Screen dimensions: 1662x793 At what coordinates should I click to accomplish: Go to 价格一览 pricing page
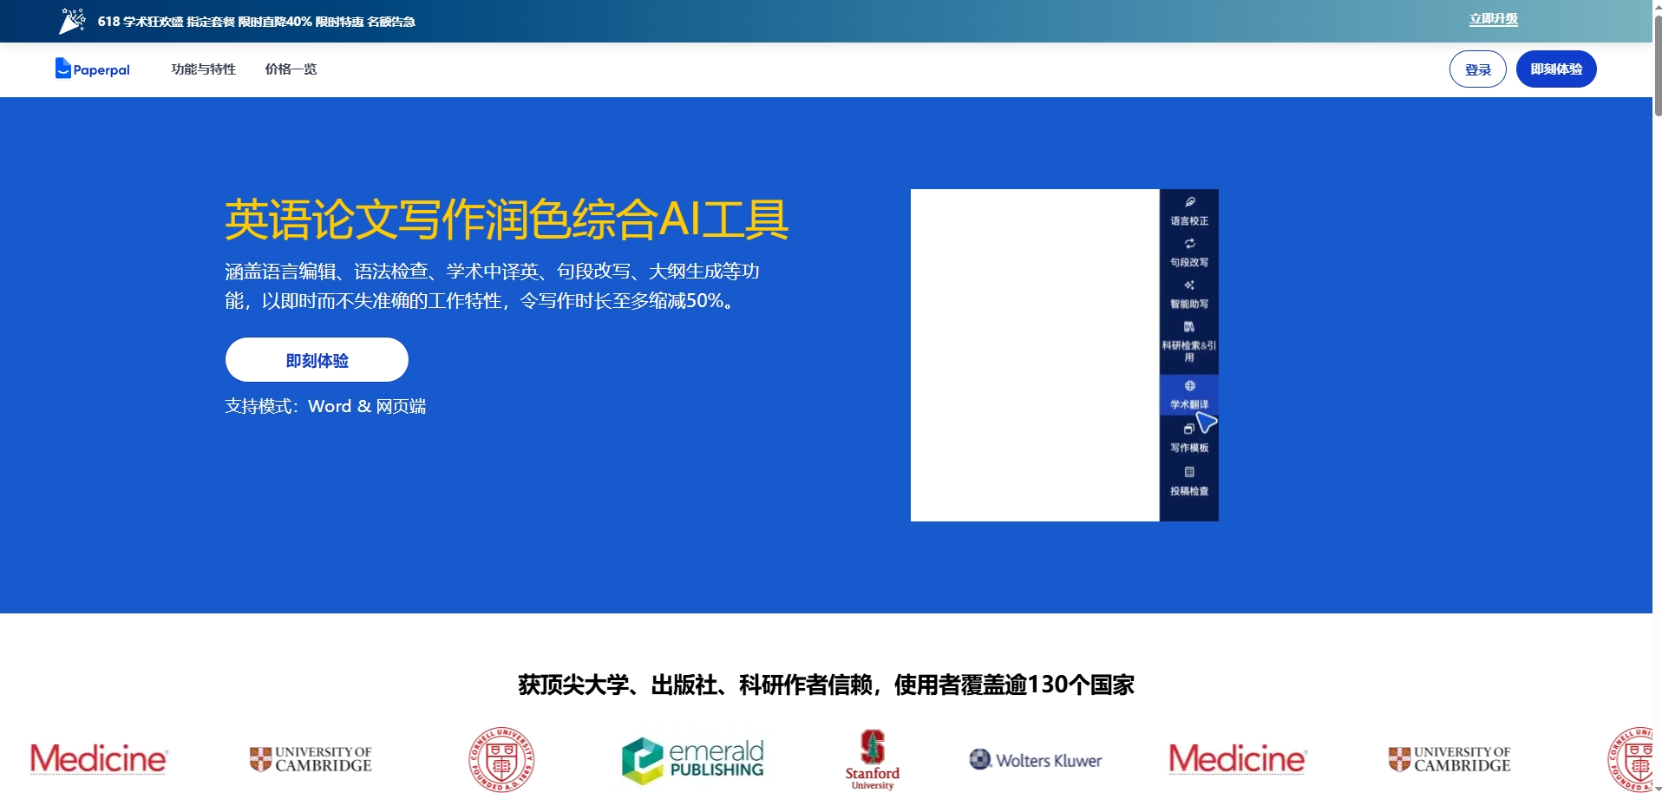291,69
